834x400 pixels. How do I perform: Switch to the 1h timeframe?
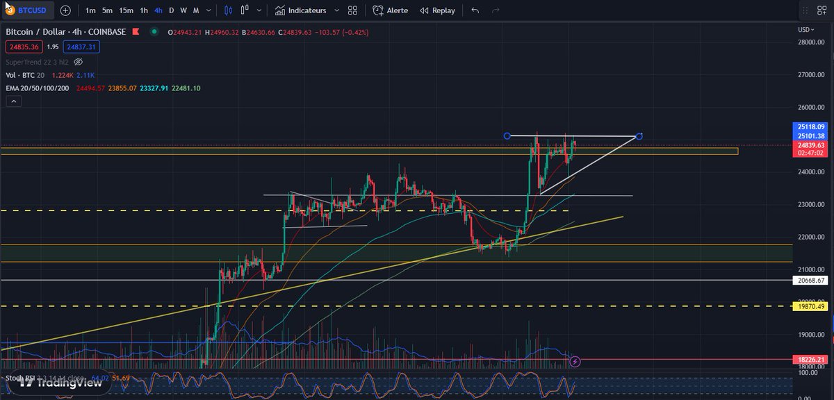(143, 10)
